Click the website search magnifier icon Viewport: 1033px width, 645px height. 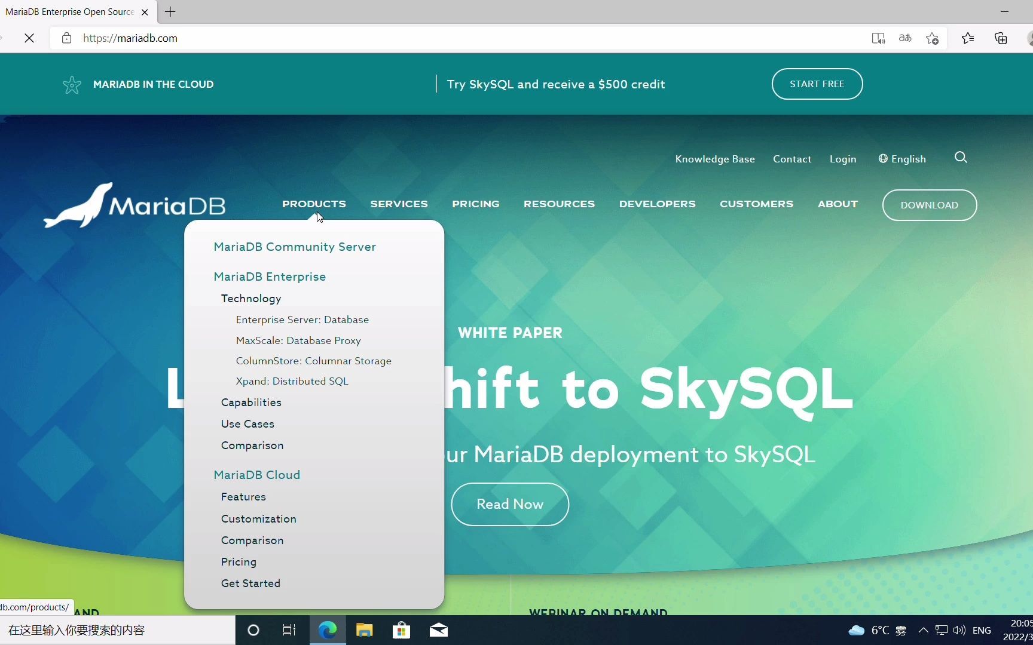pos(961,157)
